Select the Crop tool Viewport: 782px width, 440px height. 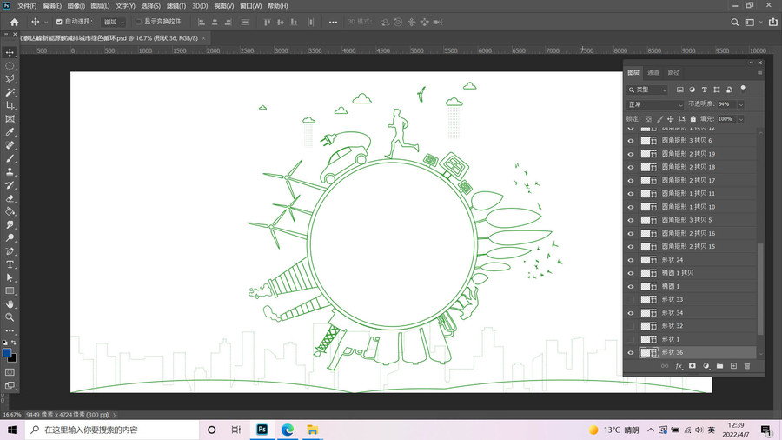point(10,105)
